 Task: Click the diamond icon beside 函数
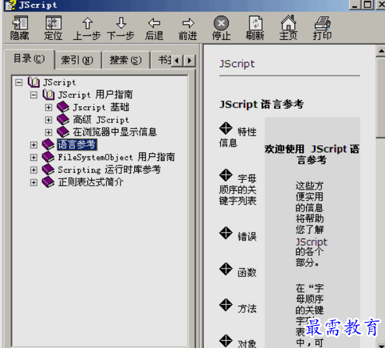click(225, 269)
